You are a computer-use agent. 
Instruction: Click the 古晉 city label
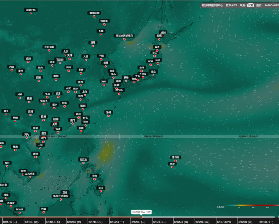pos(44,209)
